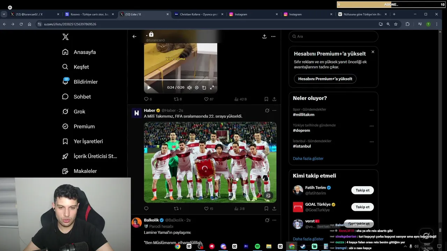The width and height of the screenshot is (447, 251).
Task: Open the #istanbul trend
Action: click(302, 146)
